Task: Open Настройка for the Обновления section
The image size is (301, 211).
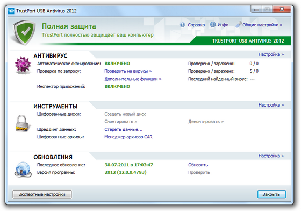Action: pos(271,156)
